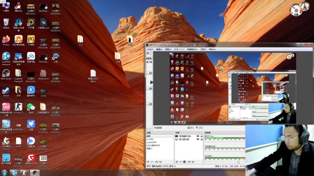Open the OBS Studio desktop icon
The width and height of the screenshot is (314, 176).
[6, 74]
